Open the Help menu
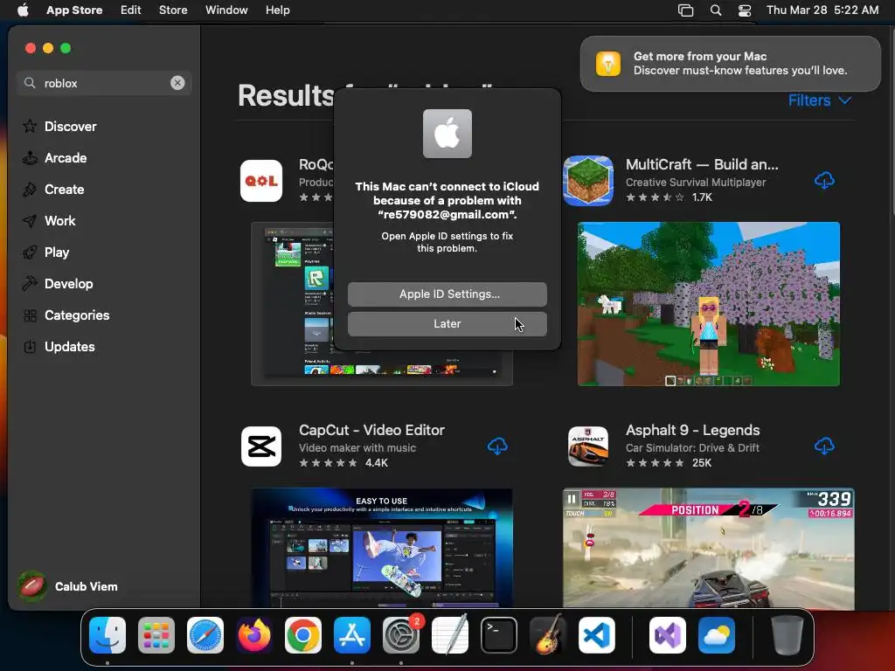The height and width of the screenshot is (671, 895). coord(277,10)
